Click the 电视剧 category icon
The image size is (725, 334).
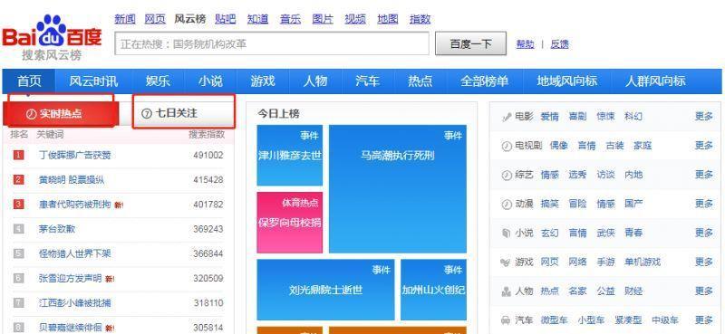tap(507, 146)
